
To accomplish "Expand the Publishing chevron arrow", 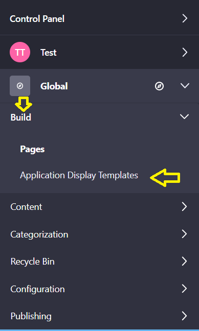I will click(184, 316).
